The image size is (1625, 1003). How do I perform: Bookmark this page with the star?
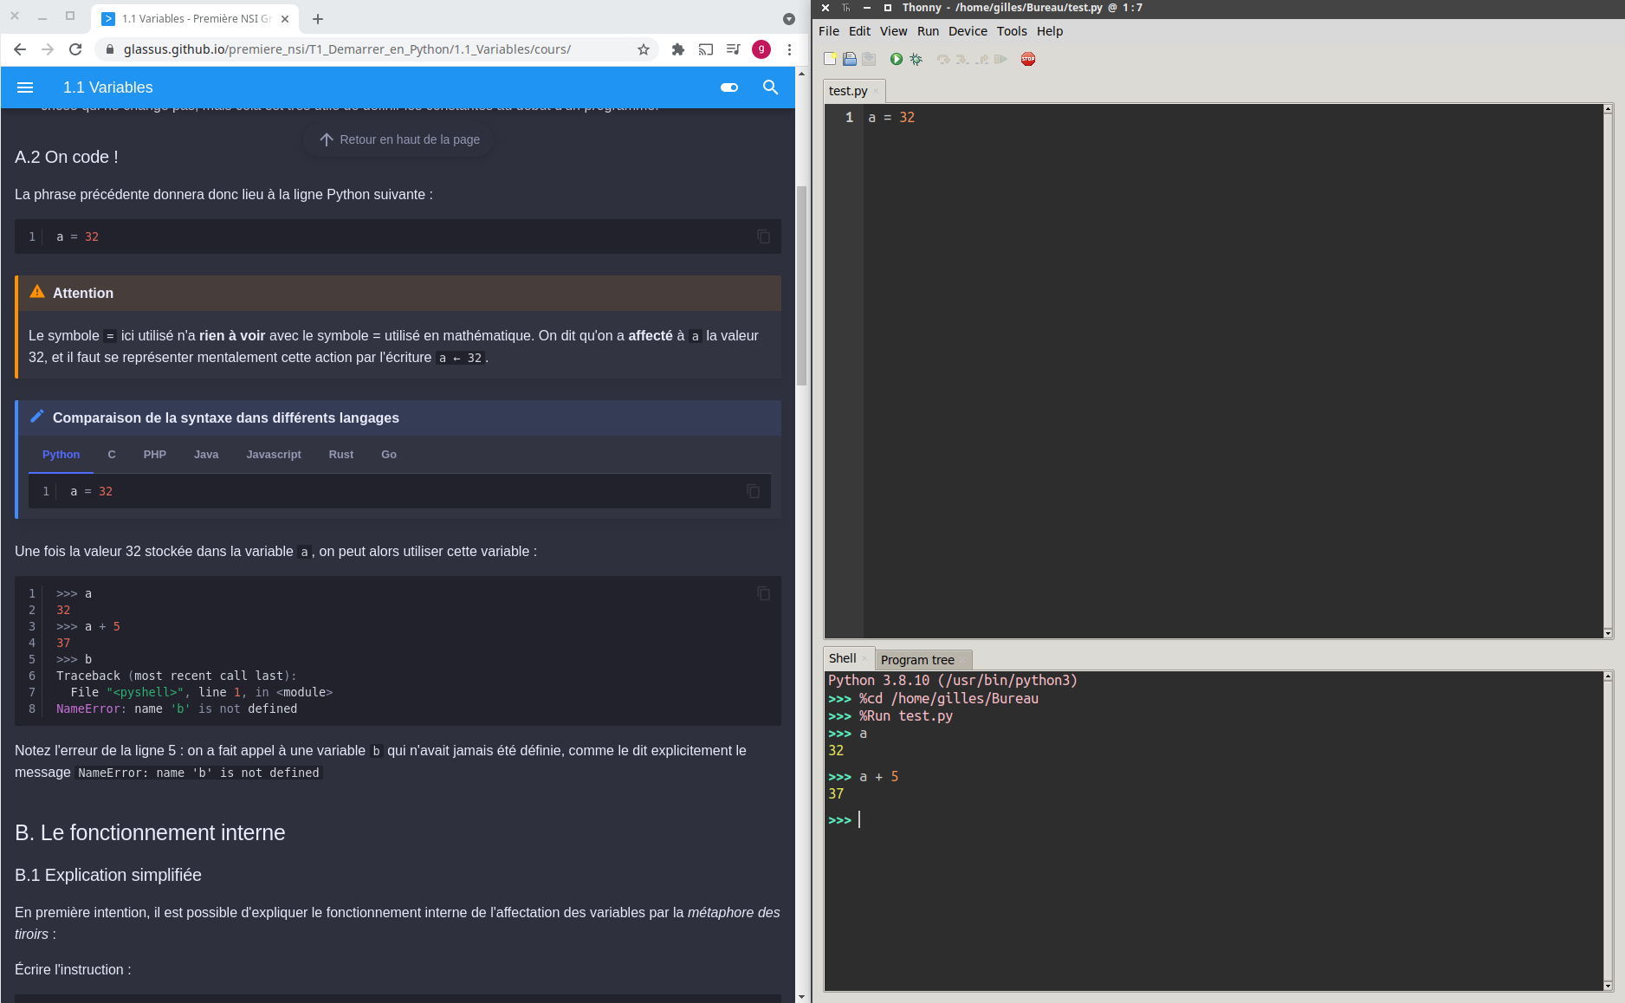pyautogui.click(x=644, y=49)
